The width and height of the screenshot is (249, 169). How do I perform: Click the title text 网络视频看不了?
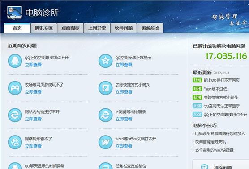point(38,139)
